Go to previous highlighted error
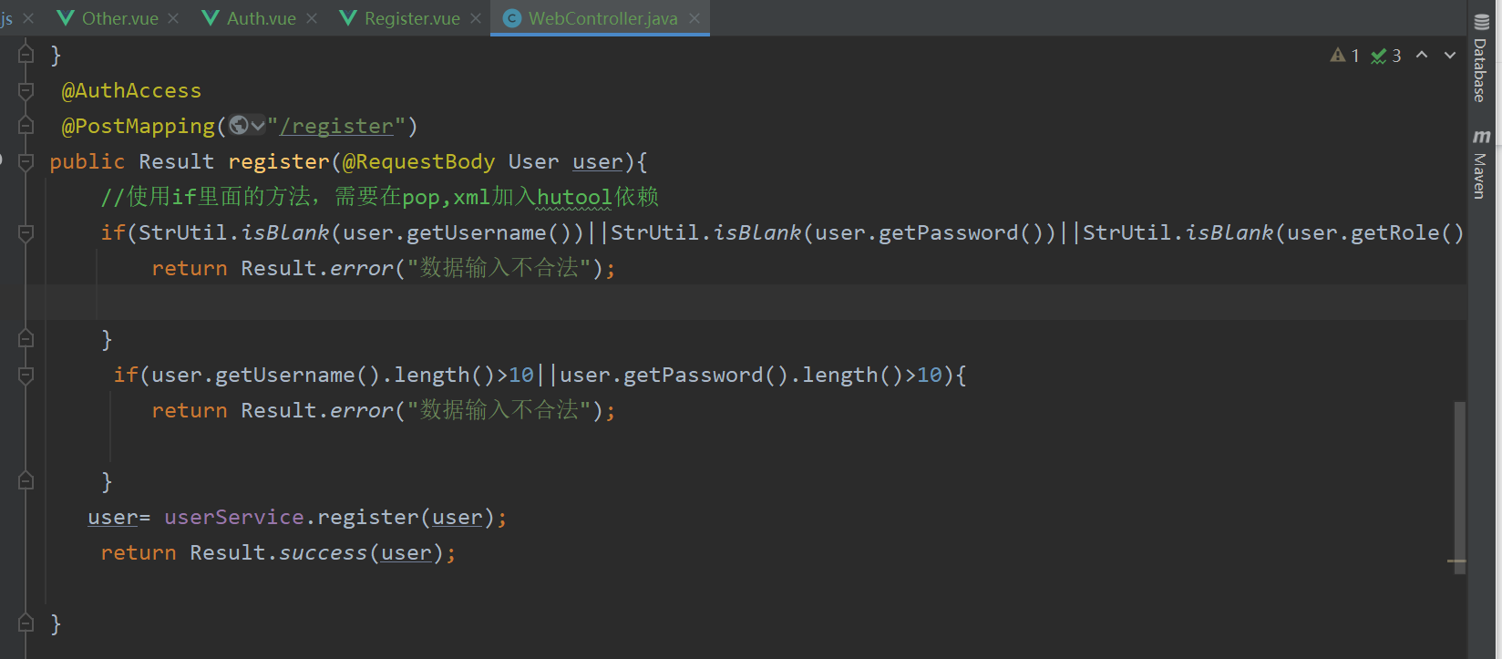The height and width of the screenshot is (659, 1502). 1422,56
